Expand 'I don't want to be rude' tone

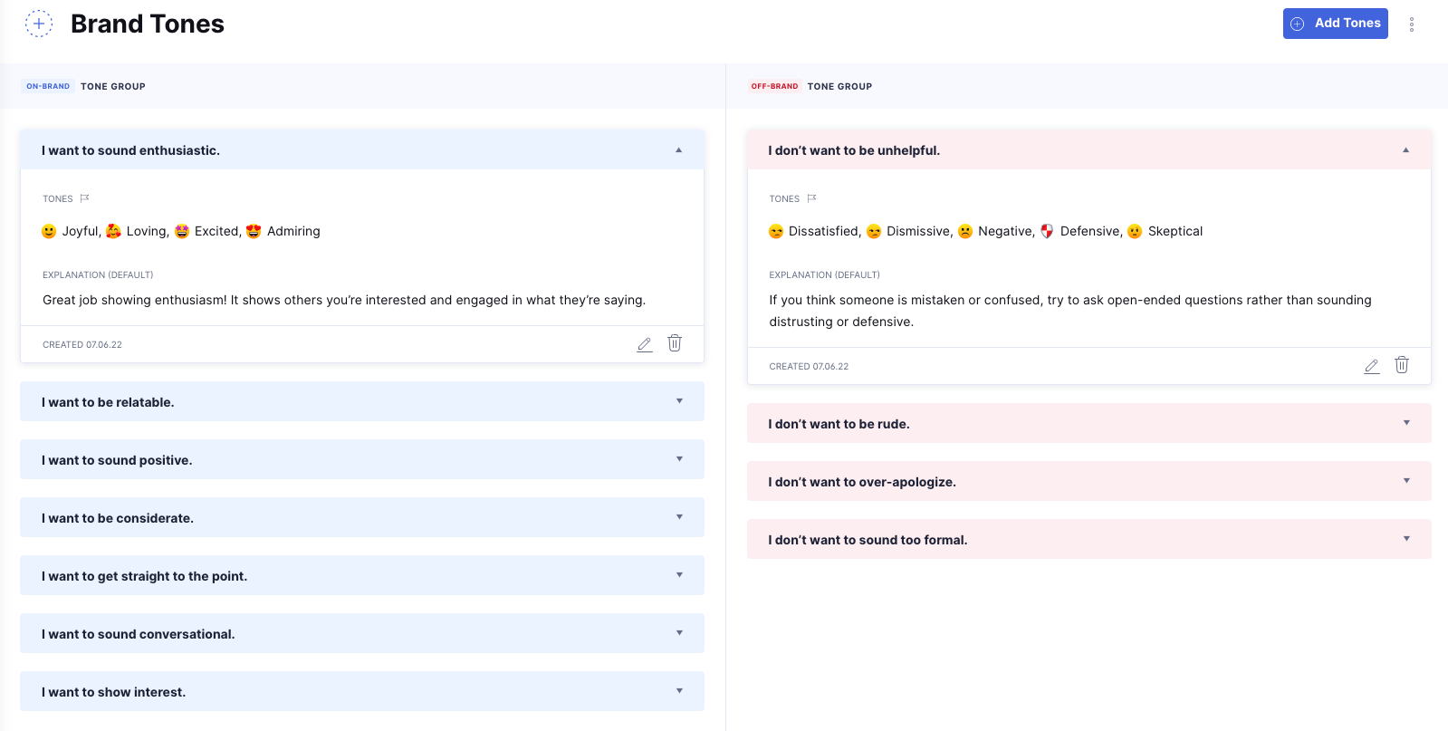[x=1406, y=423]
